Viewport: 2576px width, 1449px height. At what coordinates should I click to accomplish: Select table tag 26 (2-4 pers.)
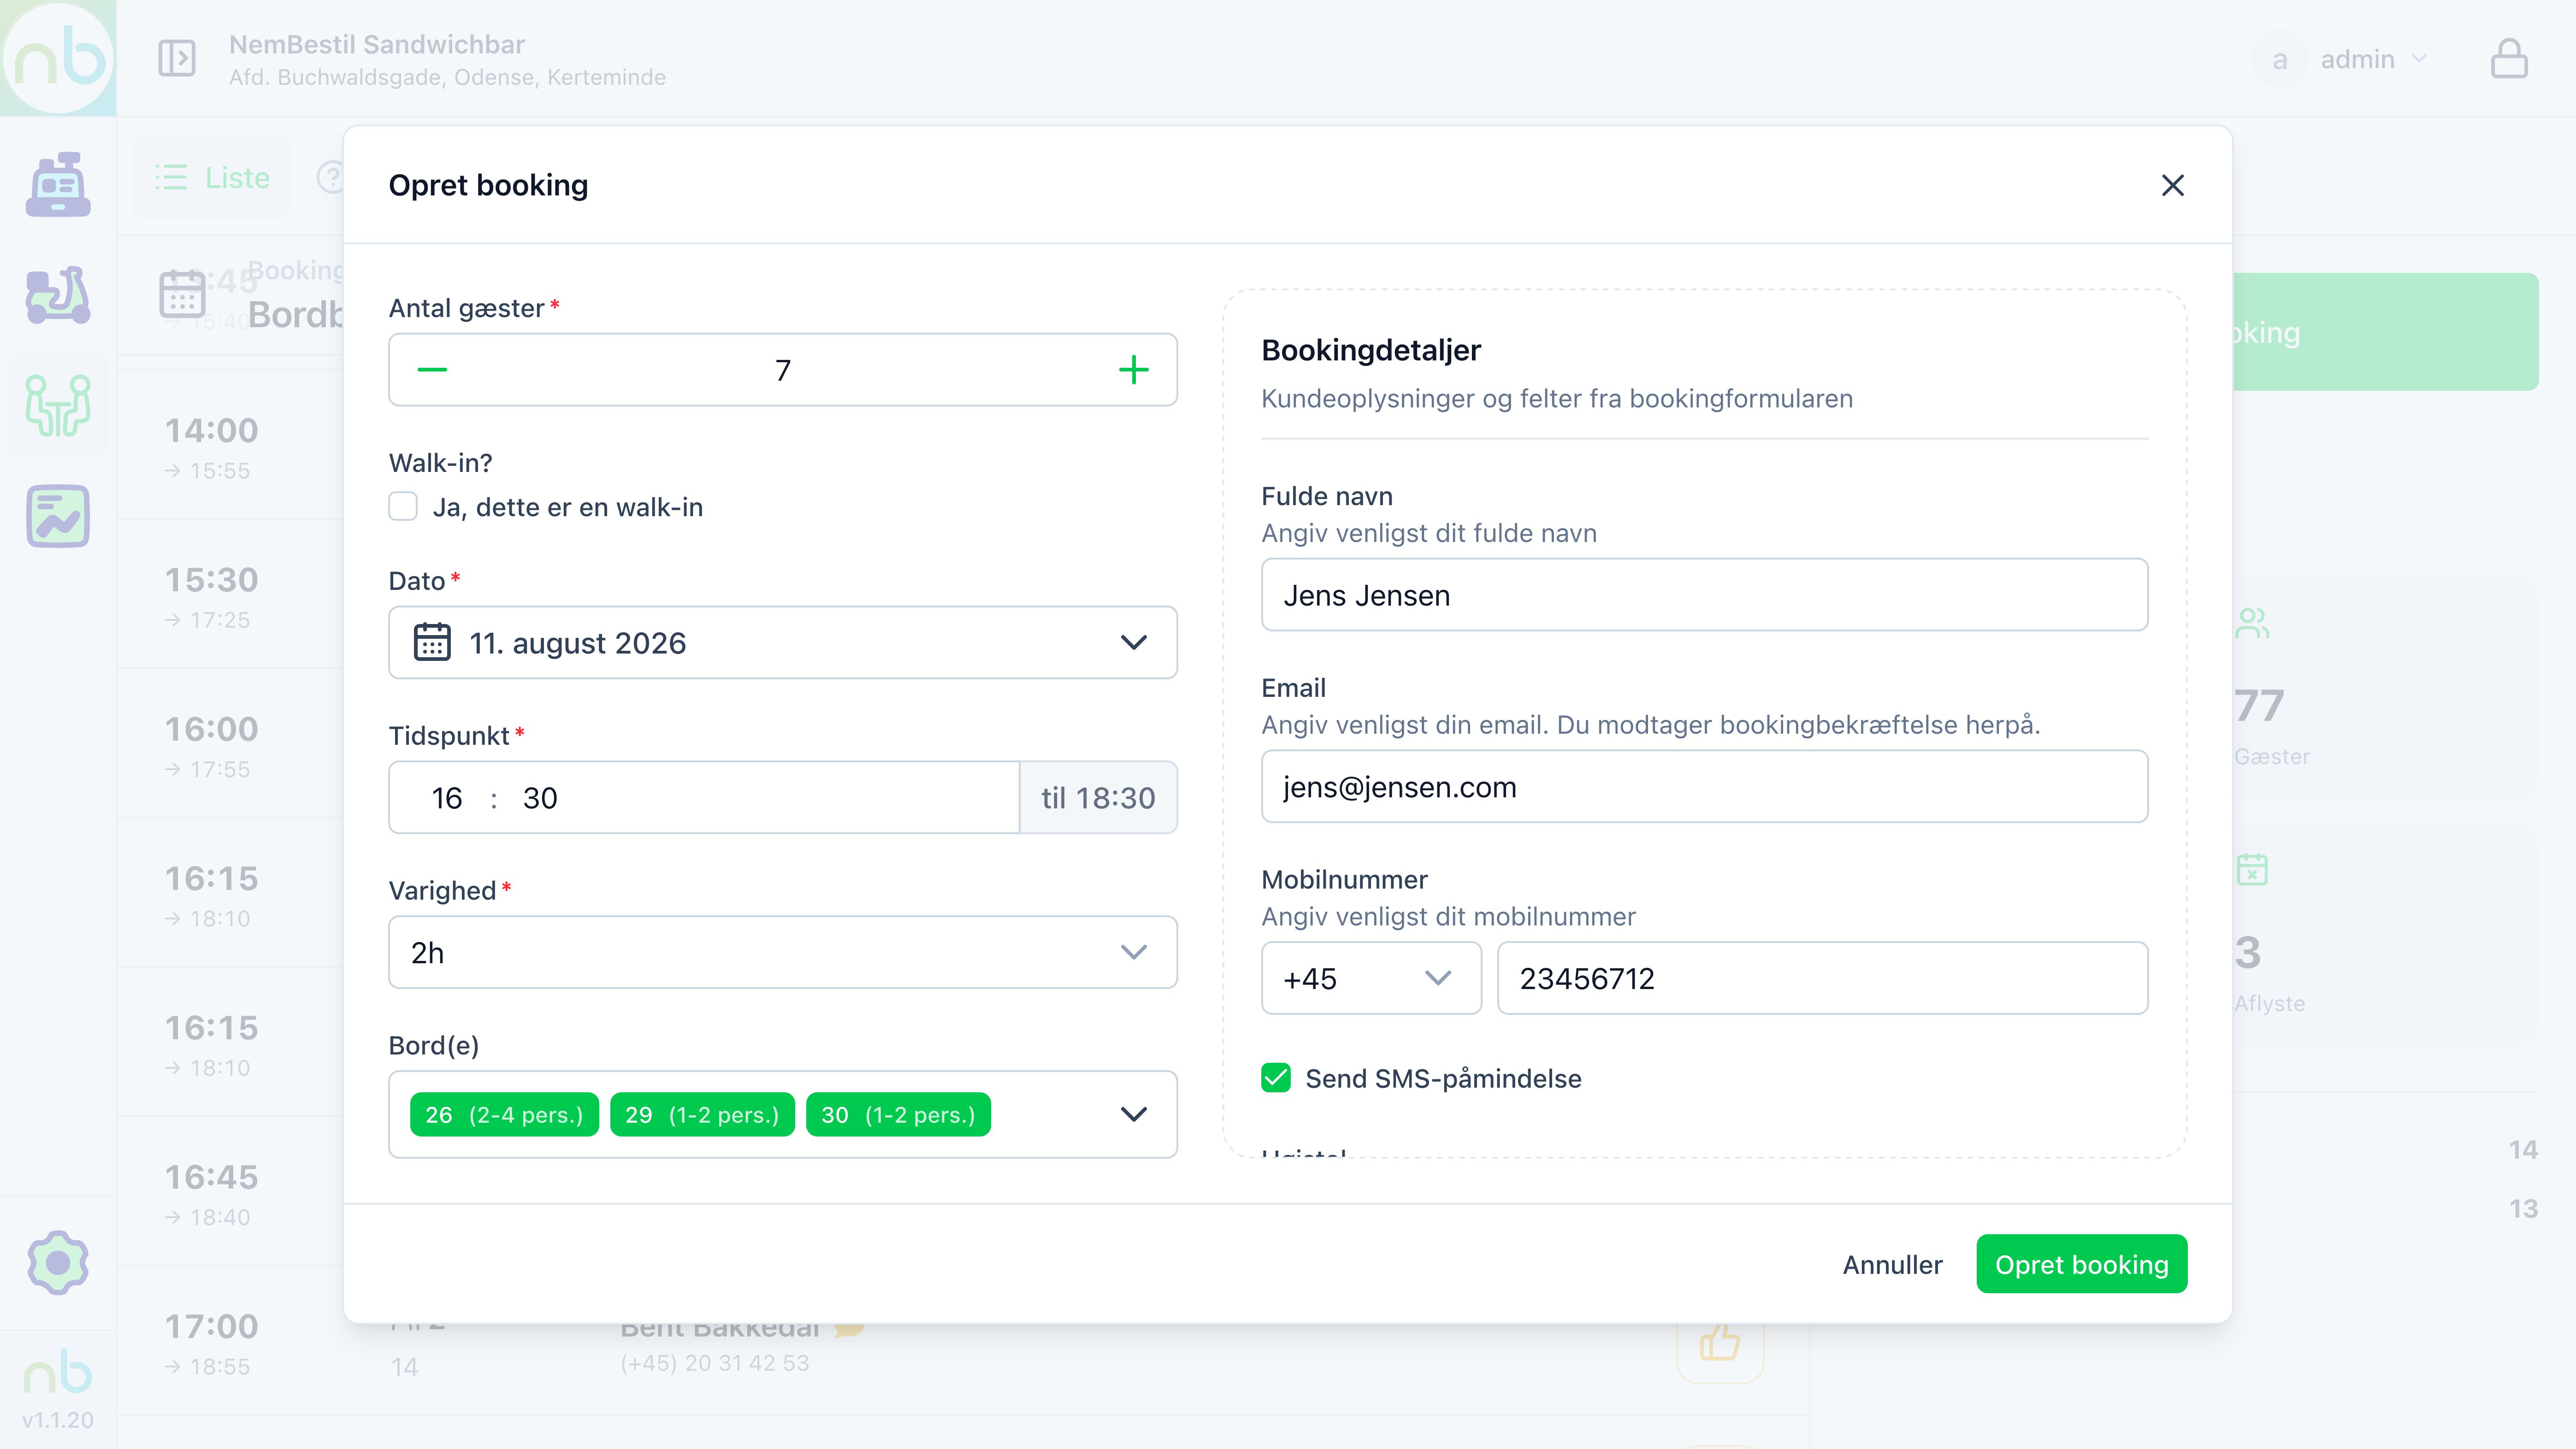click(504, 1115)
